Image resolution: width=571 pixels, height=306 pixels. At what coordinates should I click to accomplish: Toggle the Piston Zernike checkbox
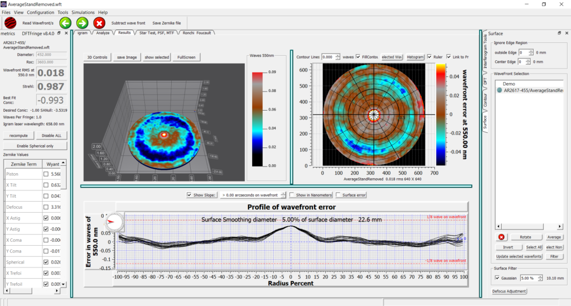46,174
